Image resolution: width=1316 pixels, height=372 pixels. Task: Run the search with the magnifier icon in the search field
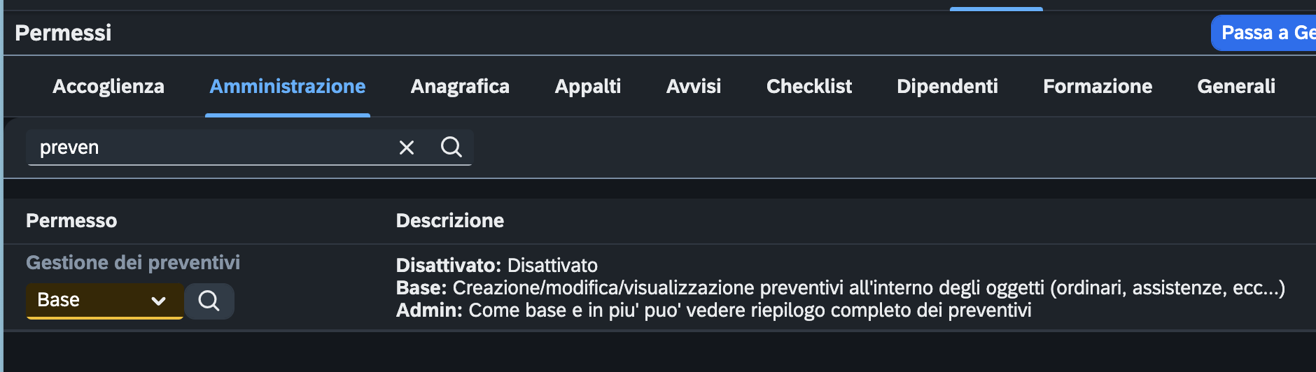[451, 147]
